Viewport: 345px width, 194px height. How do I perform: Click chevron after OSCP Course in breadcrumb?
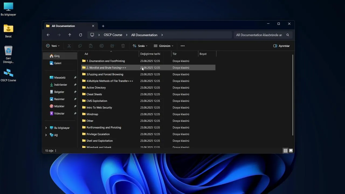[x=127, y=35]
